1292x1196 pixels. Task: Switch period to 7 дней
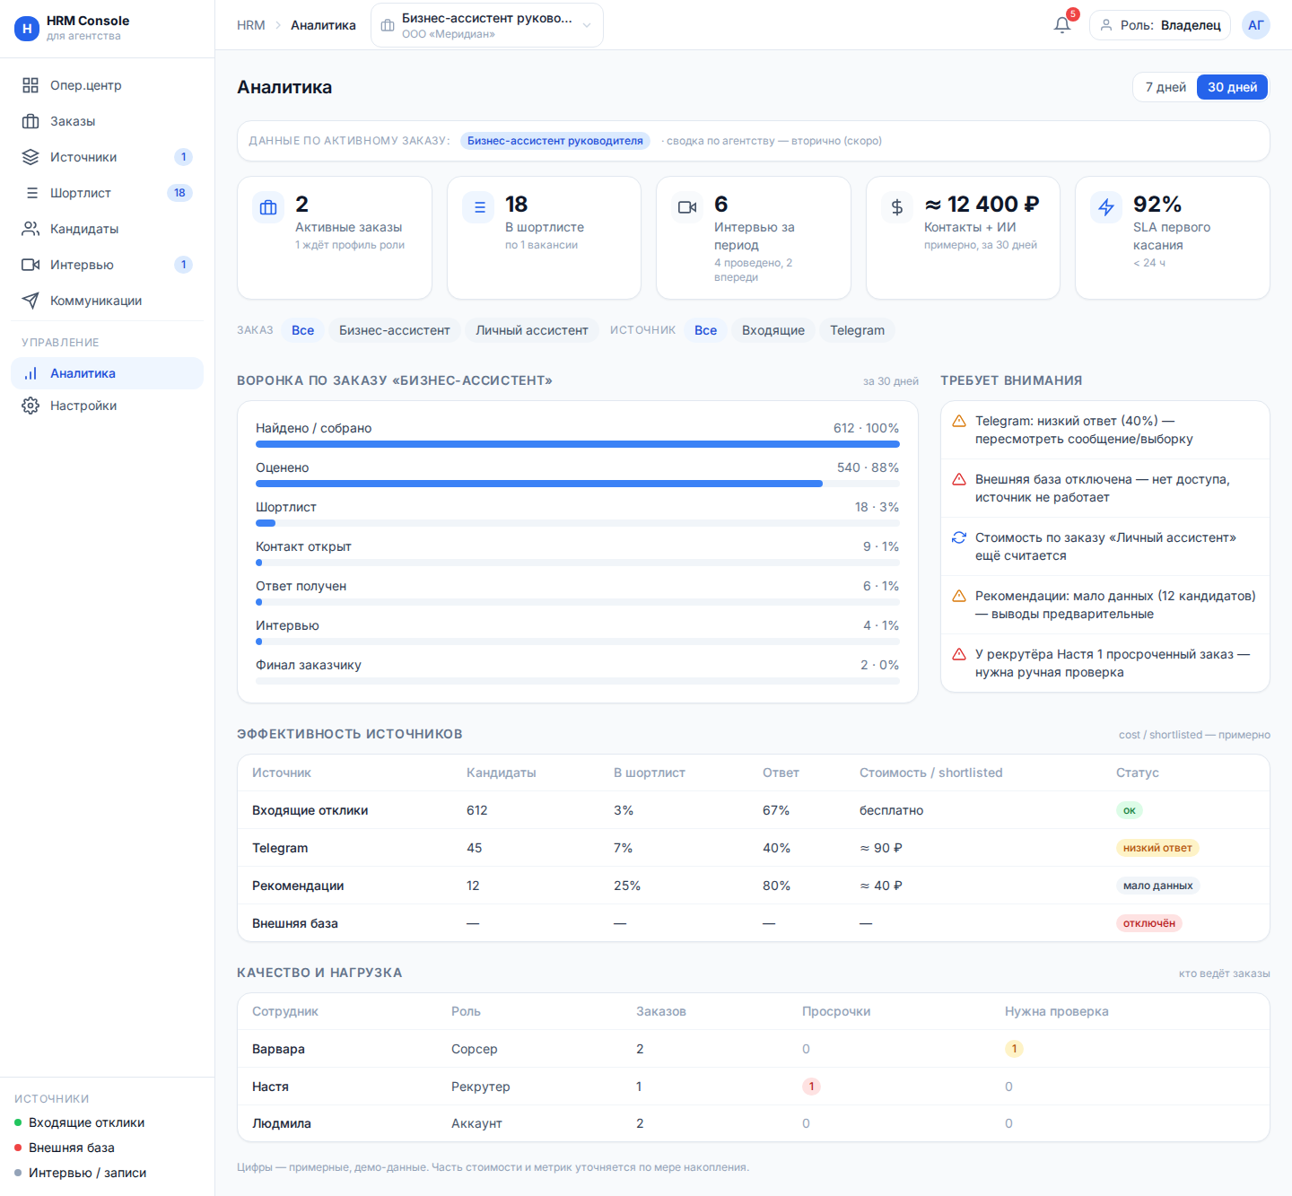(x=1165, y=87)
